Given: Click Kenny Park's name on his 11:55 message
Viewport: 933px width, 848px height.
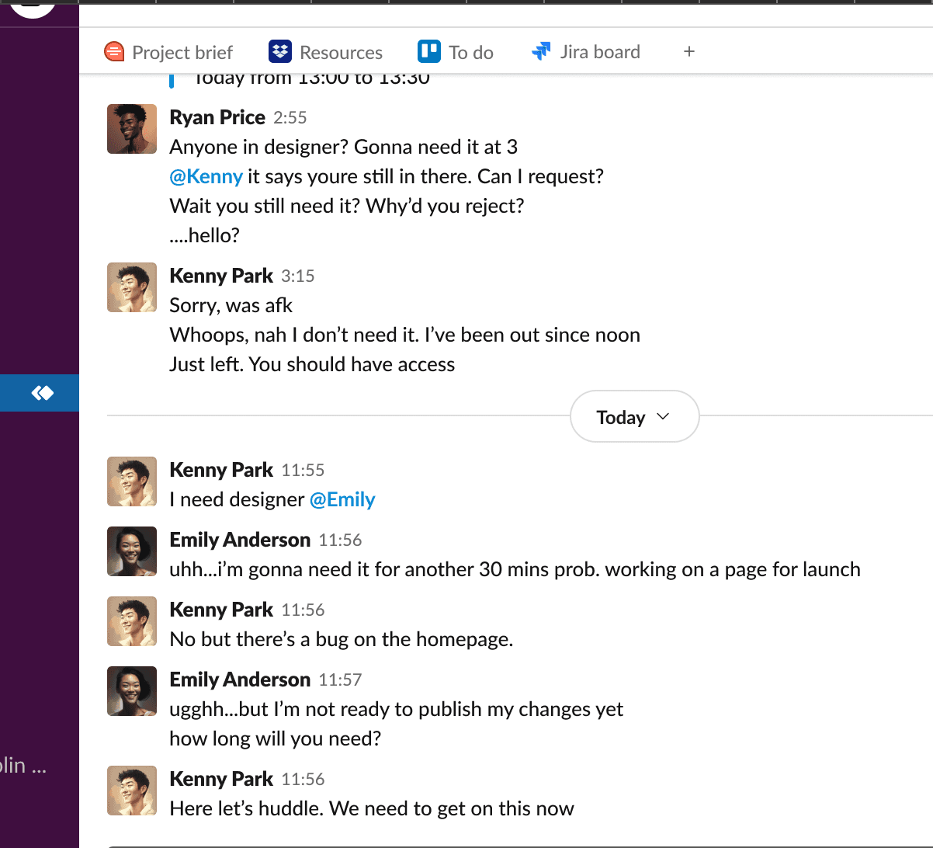Looking at the screenshot, I should click(221, 470).
